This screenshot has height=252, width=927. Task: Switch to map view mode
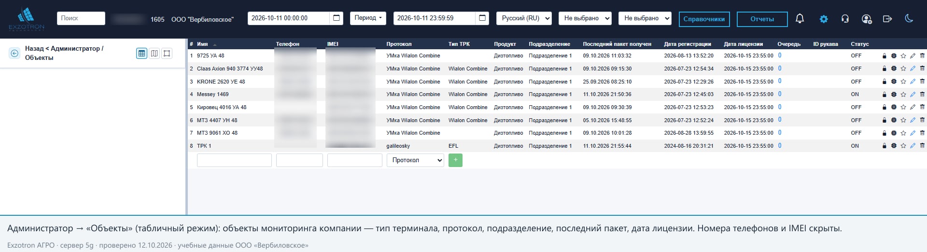point(154,53)
